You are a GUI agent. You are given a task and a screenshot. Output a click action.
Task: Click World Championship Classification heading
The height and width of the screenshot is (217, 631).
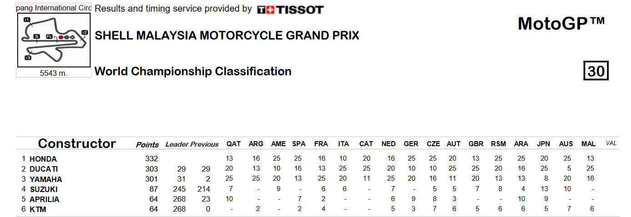(x=193, y=71)
